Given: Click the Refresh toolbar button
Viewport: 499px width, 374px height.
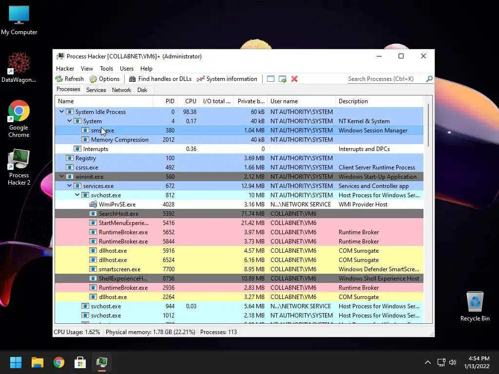Looking at the screenshot, I should pos(69,79).
